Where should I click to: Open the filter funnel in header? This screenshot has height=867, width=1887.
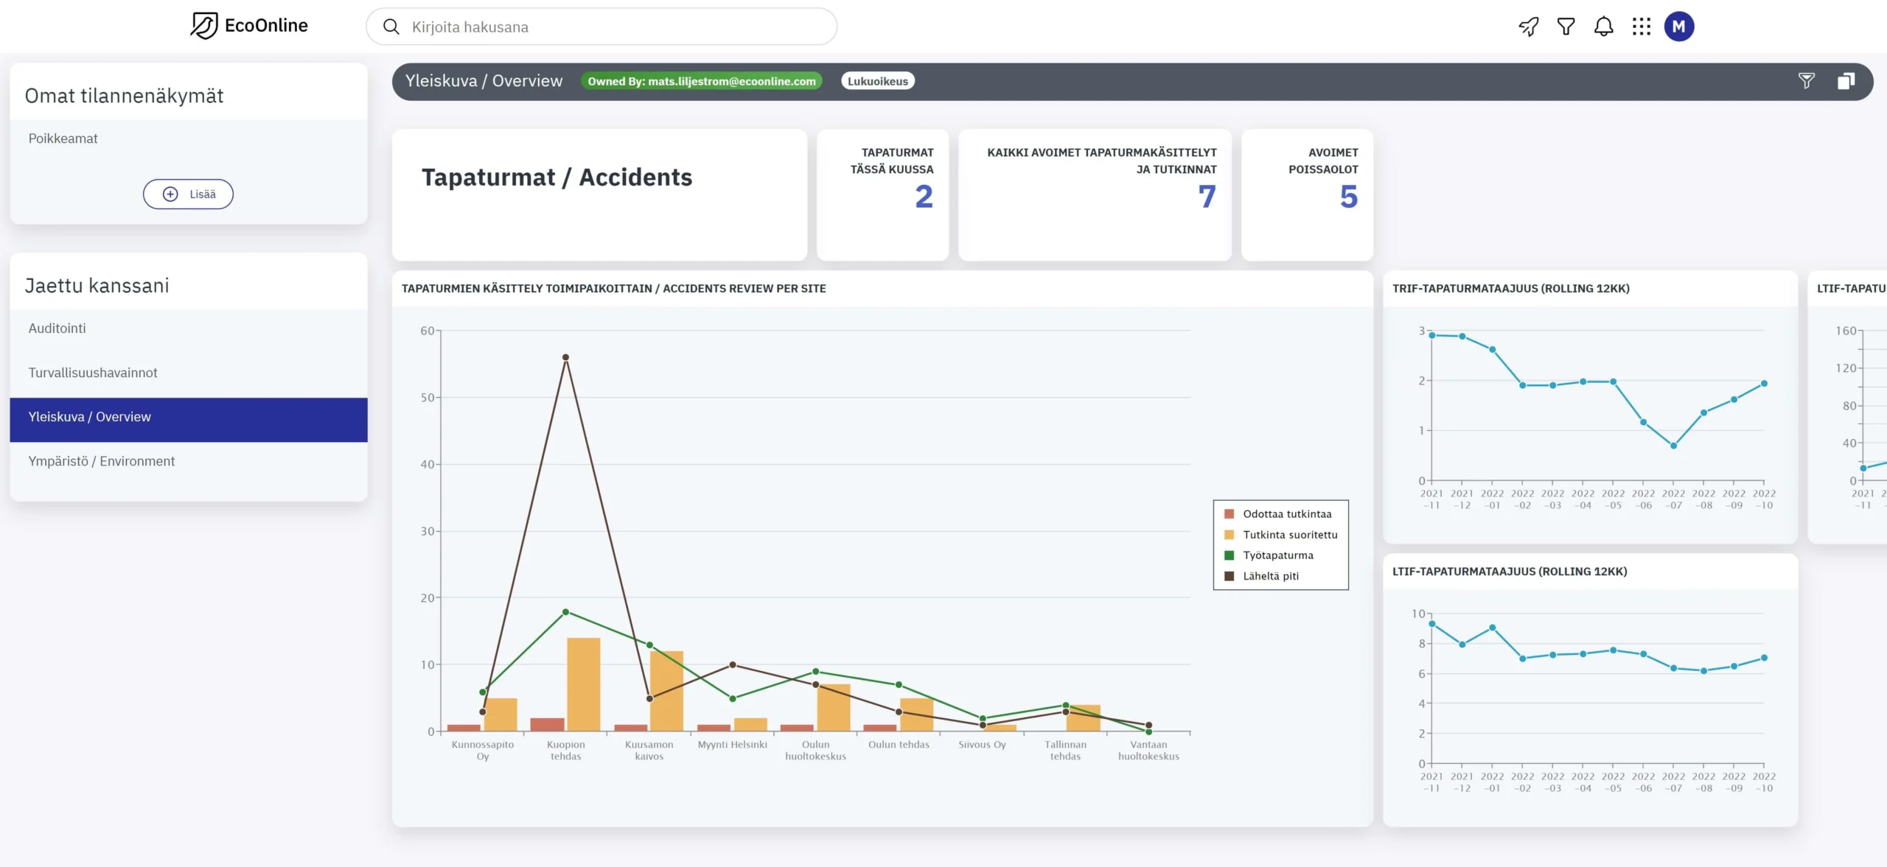1566,27
